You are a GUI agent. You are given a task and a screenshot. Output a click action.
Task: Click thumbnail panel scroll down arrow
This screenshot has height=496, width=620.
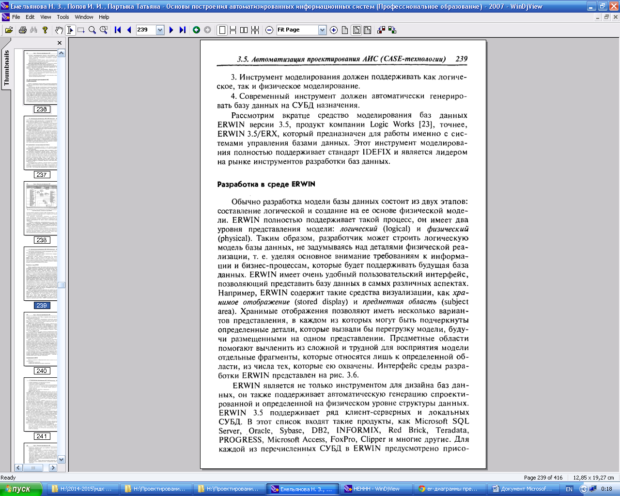pos(62,459)
